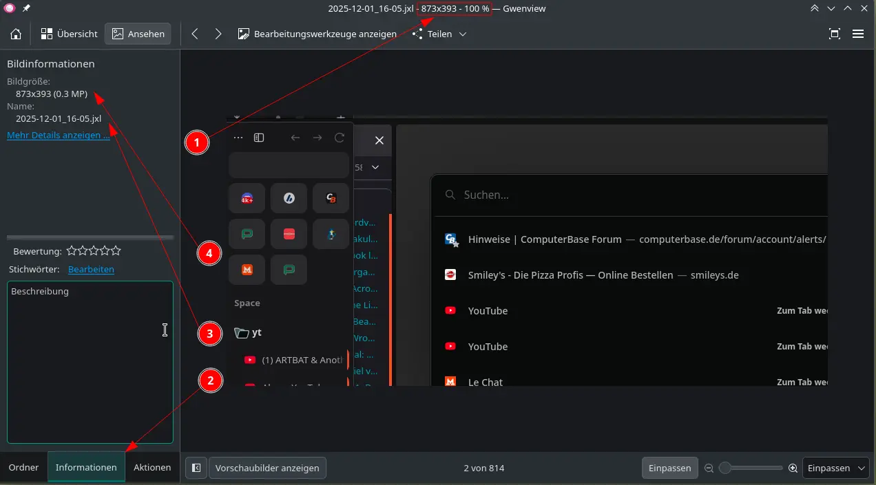Click the 4k+ pinned tile
876x485 pixels.
click(247, 198)
